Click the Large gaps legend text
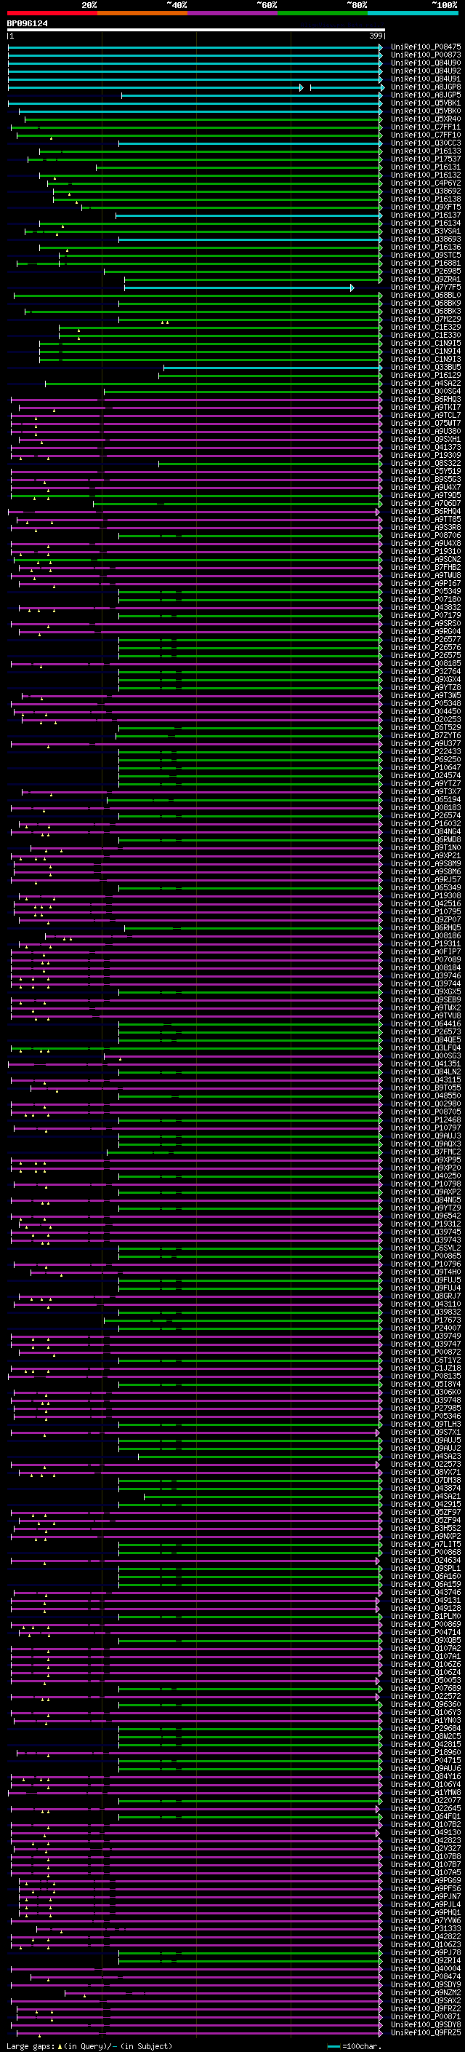Image resolution: width=465 pixels, height=2052 pixels. [89, 2045]
